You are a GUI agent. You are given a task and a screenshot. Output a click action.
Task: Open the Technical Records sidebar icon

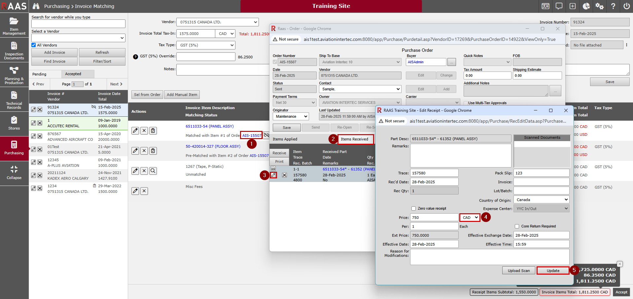click(14, 100)
